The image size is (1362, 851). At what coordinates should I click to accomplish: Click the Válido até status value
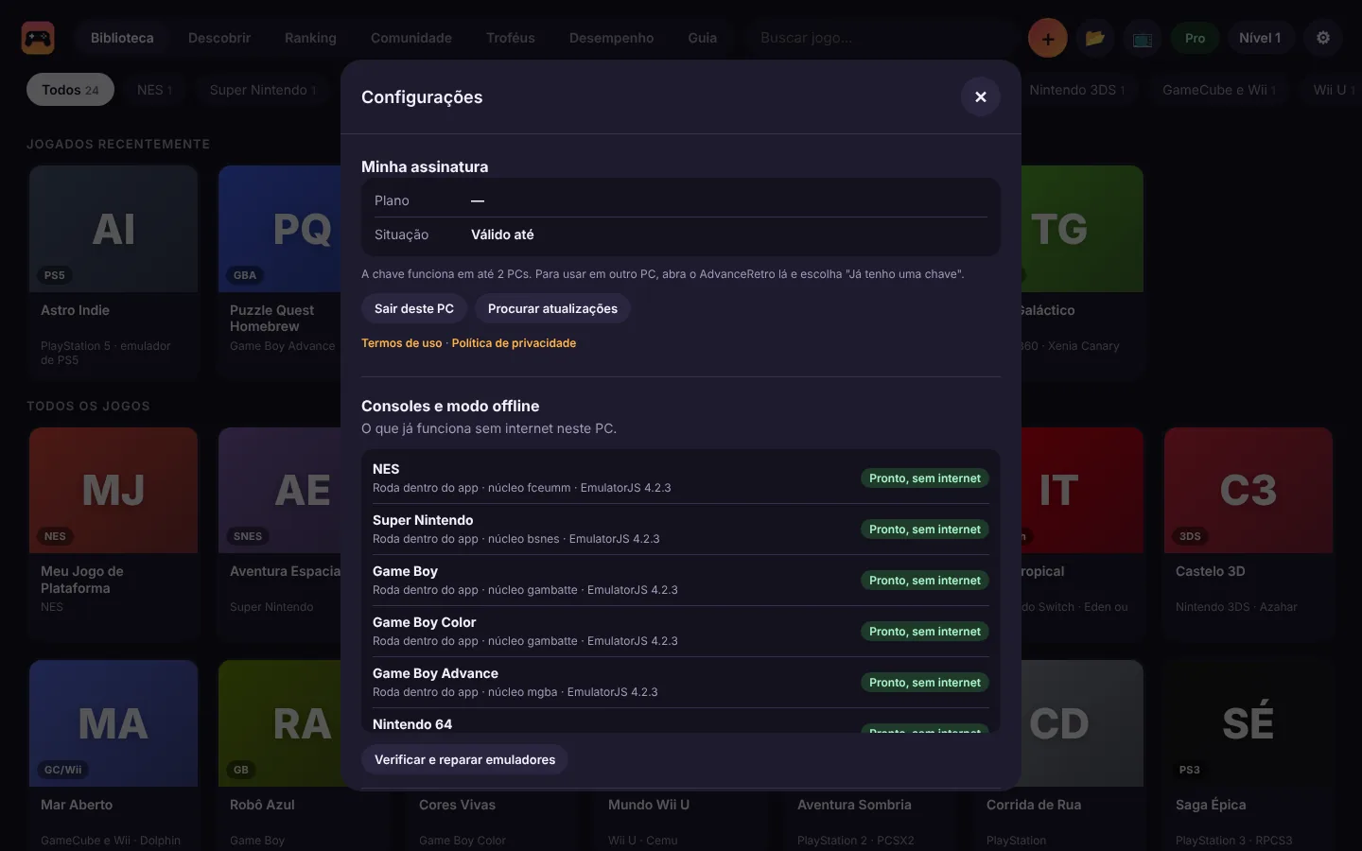(x=502, y=234)
